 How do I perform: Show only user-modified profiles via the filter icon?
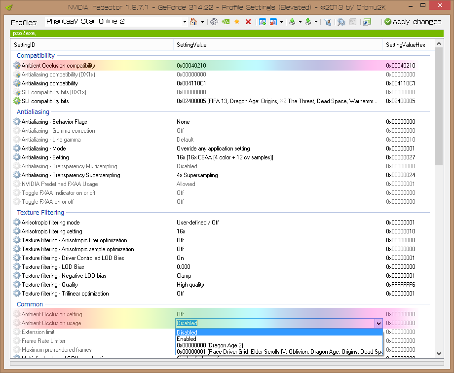click(328, 22)
